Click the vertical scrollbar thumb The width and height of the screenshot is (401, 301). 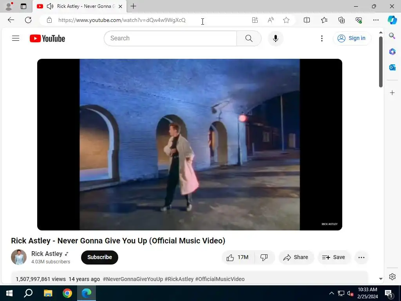point(381,62)
